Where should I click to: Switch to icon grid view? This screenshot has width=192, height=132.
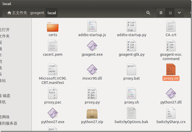[170, 13]
